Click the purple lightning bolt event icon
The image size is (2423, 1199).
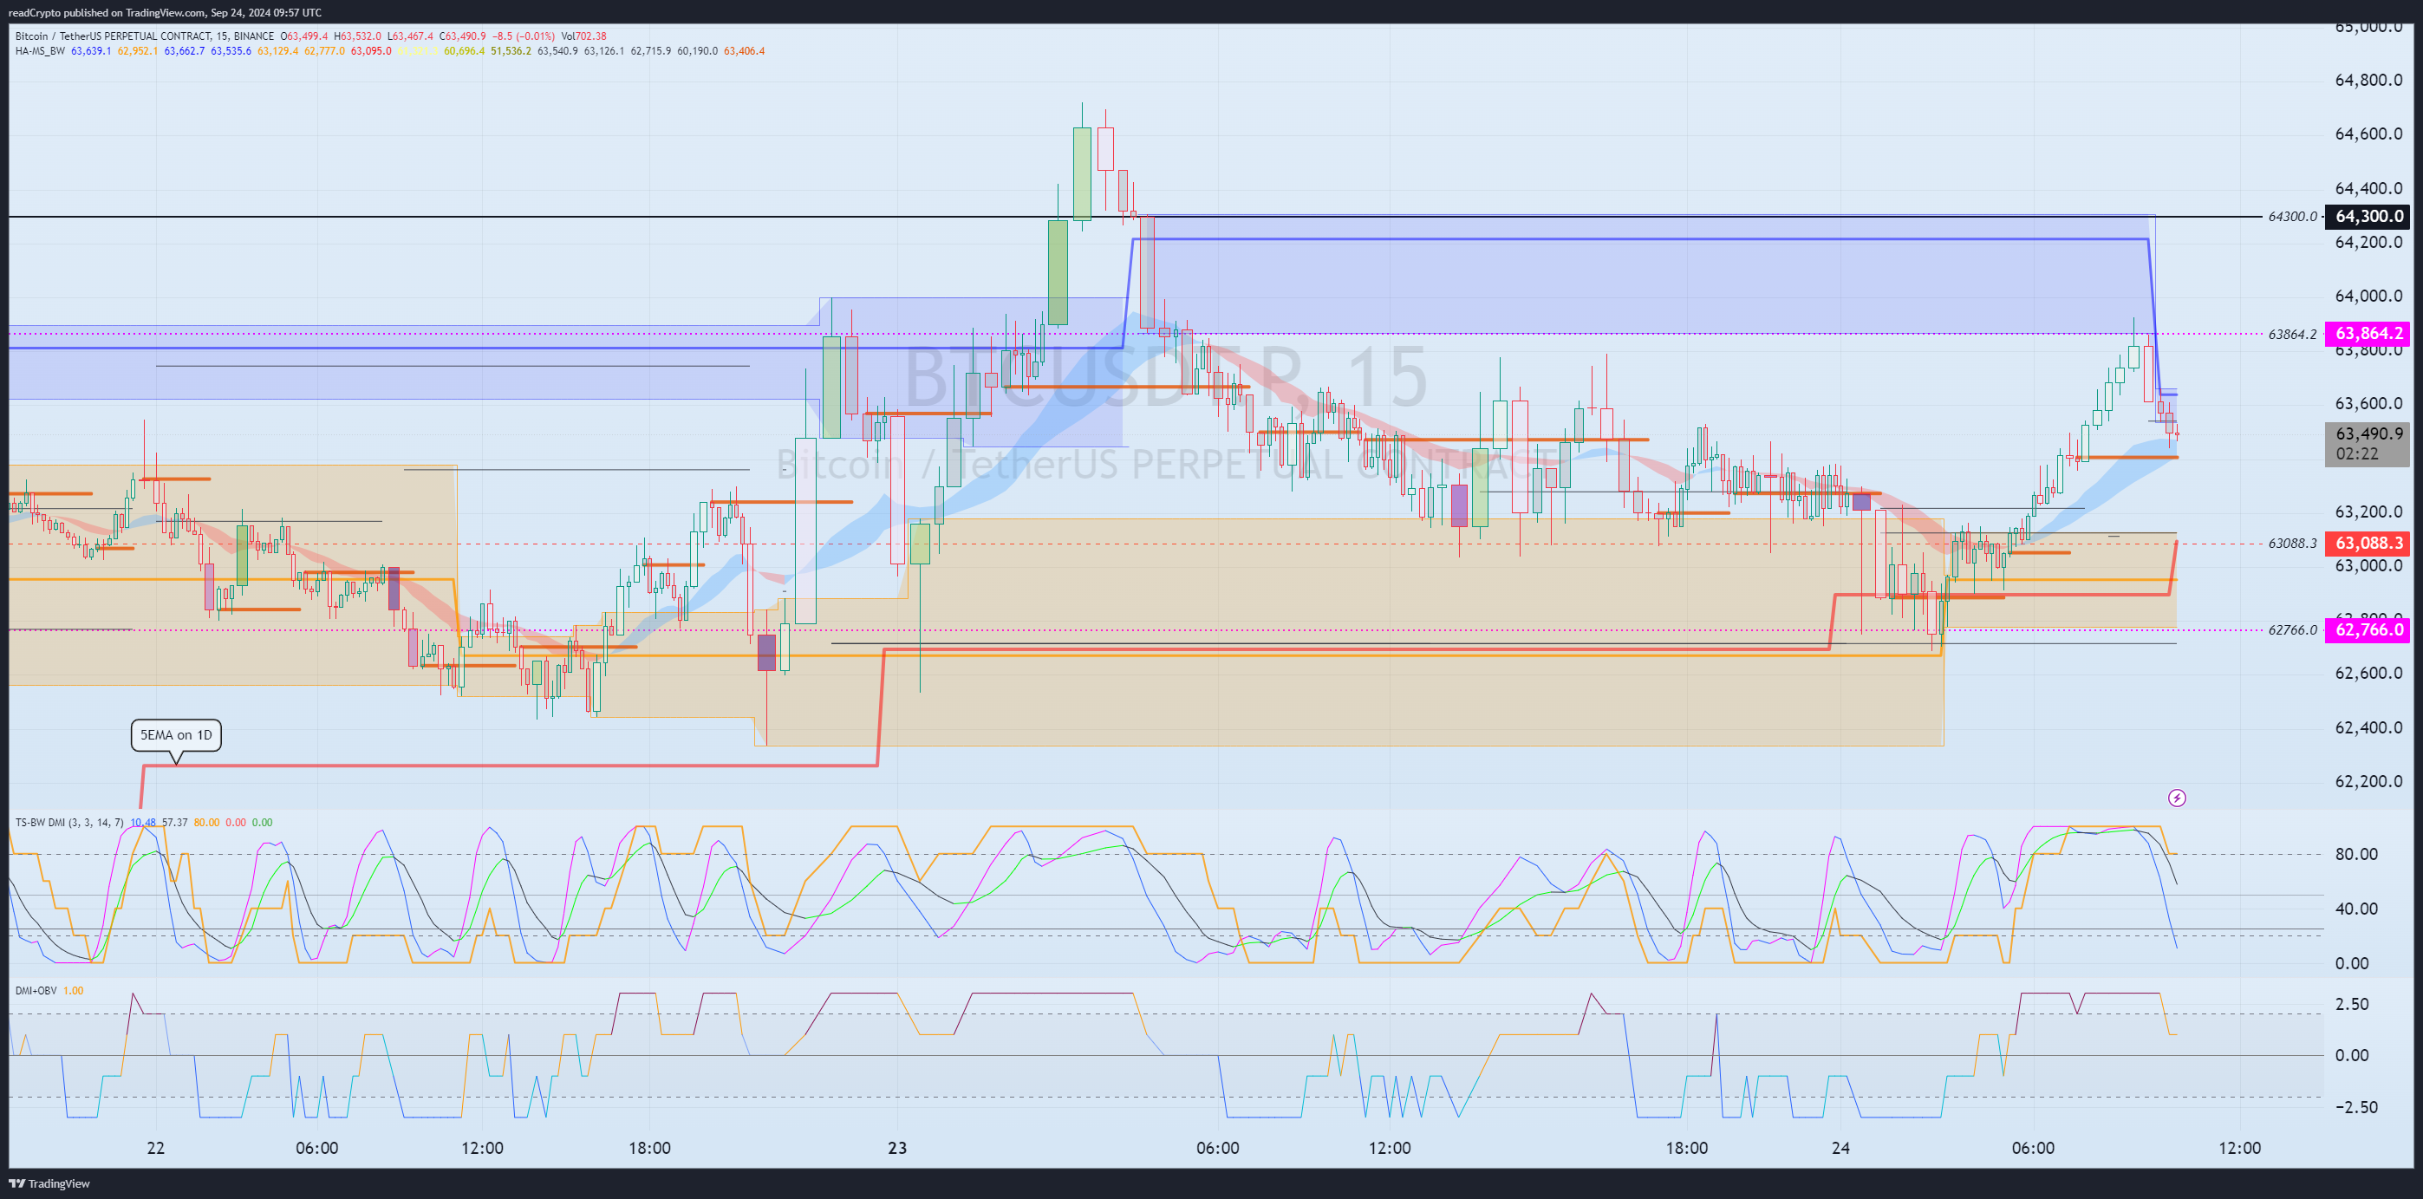[2177, 798]
